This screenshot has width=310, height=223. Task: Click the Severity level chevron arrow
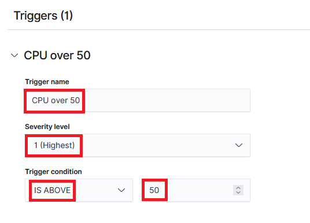click(x=239, y=145)
